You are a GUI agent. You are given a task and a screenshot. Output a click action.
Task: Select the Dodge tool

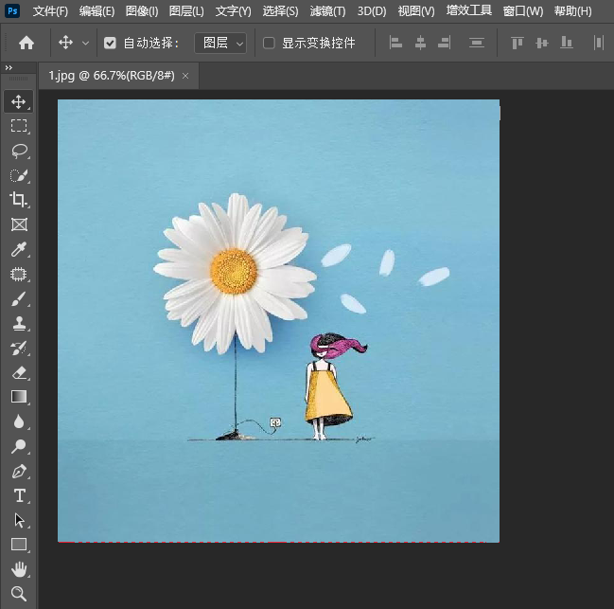coord(18,446)
